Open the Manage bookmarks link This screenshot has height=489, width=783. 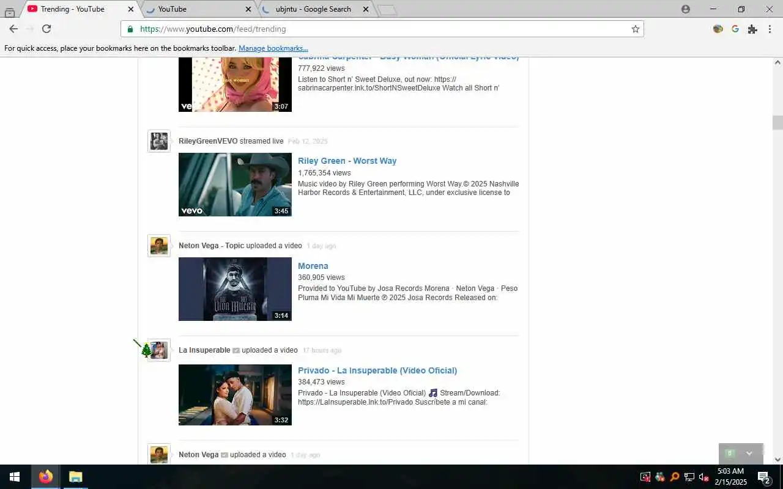pos(273,48)
